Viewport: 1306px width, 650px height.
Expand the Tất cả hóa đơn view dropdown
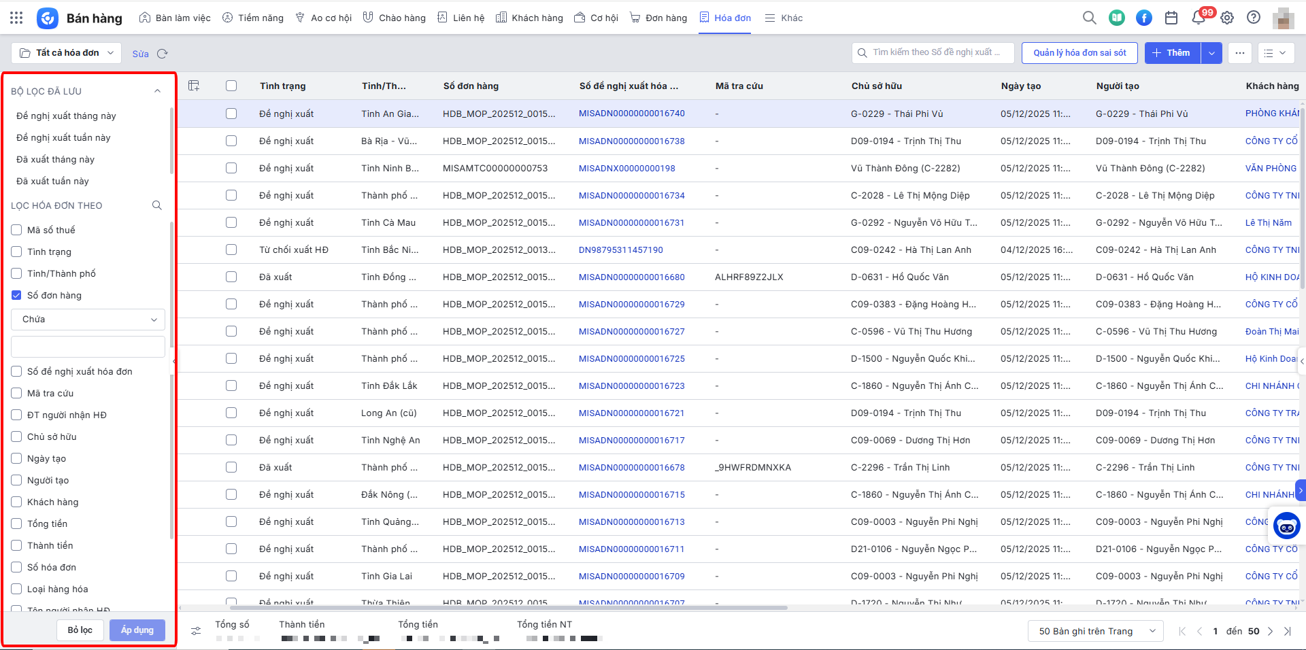(x=67, y=53)
